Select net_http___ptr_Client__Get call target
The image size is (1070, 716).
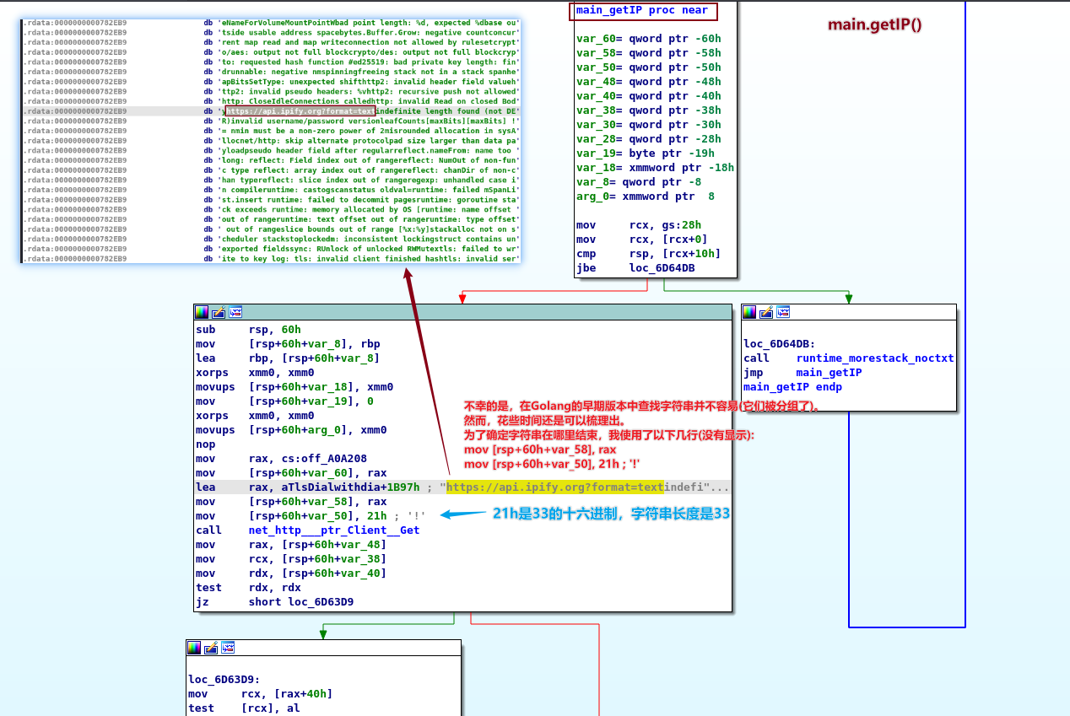tap(333, 530)
